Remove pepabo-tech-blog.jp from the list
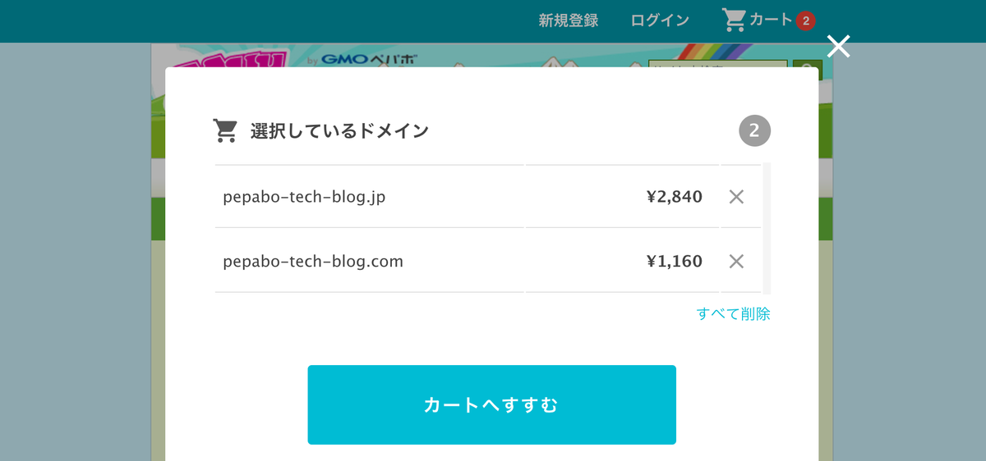The width and height of the screenshot is (986, 461). click(x=736, y=197)
